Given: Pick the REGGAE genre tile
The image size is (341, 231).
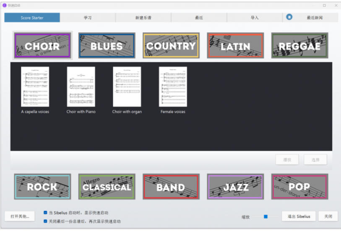Looking at the screenshot, I should 299,46.
